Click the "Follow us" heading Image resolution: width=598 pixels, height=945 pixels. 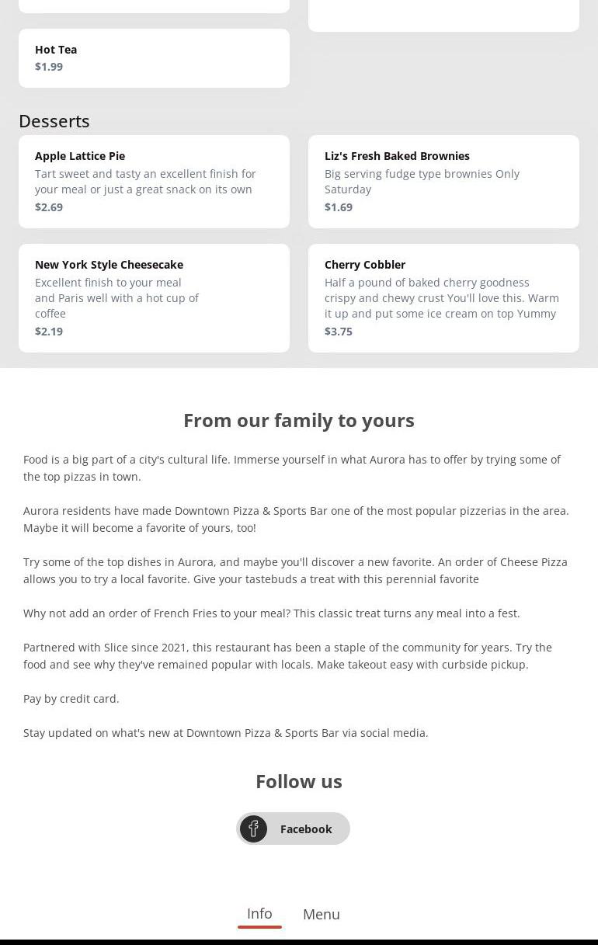299,781
